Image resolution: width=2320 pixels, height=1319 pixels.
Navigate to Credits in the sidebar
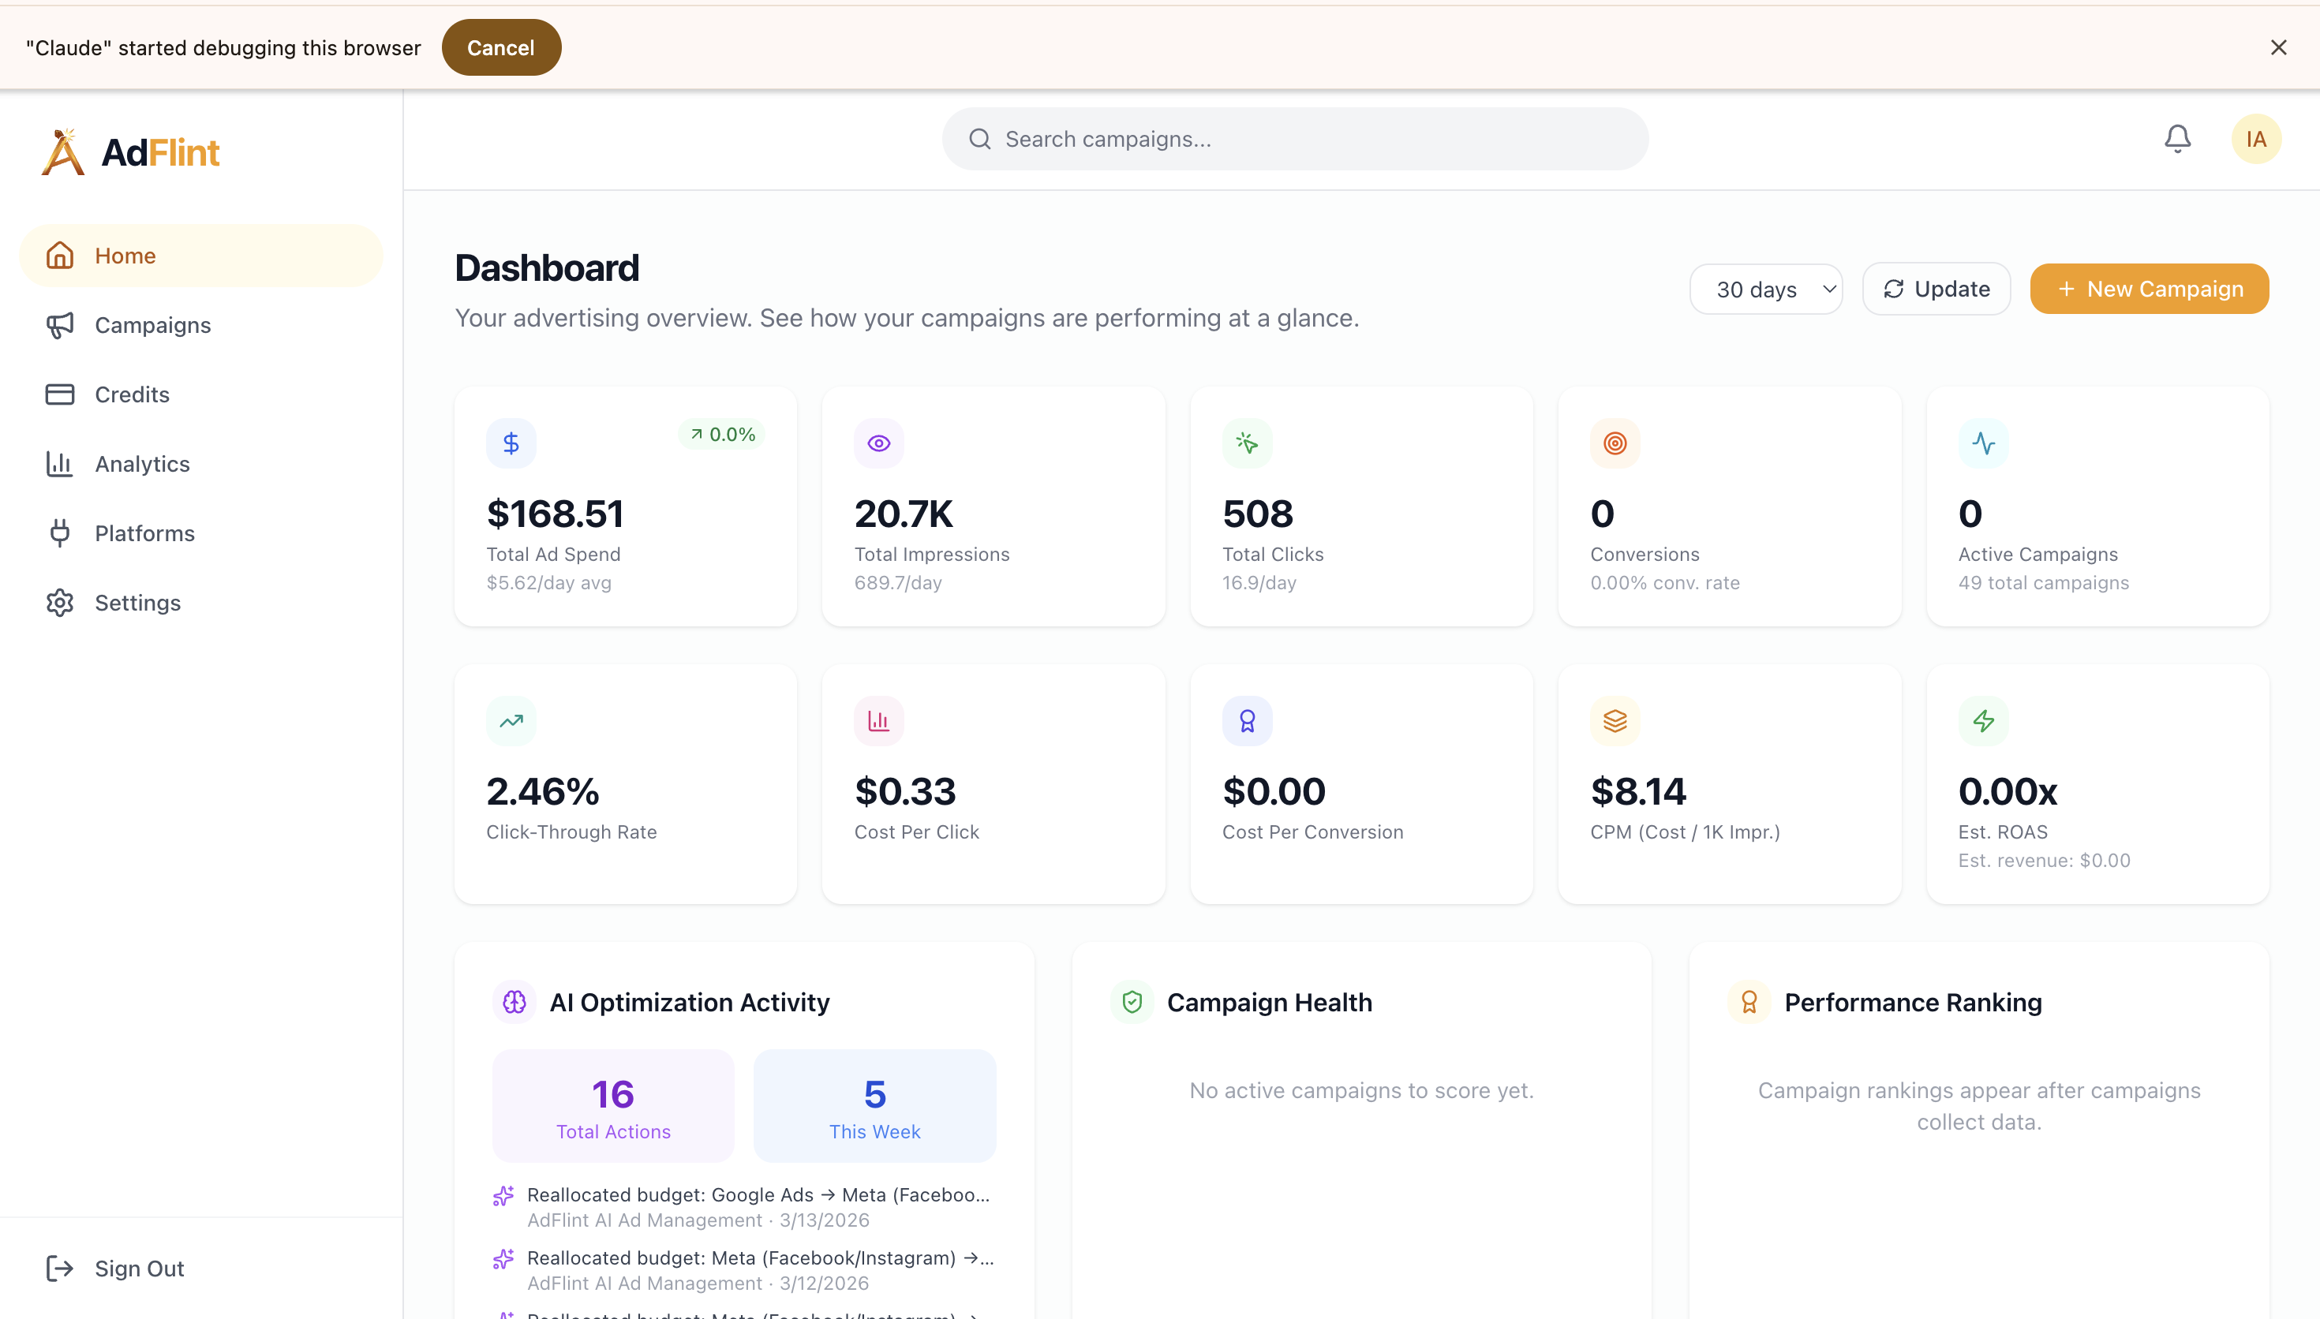click(201, 394)
